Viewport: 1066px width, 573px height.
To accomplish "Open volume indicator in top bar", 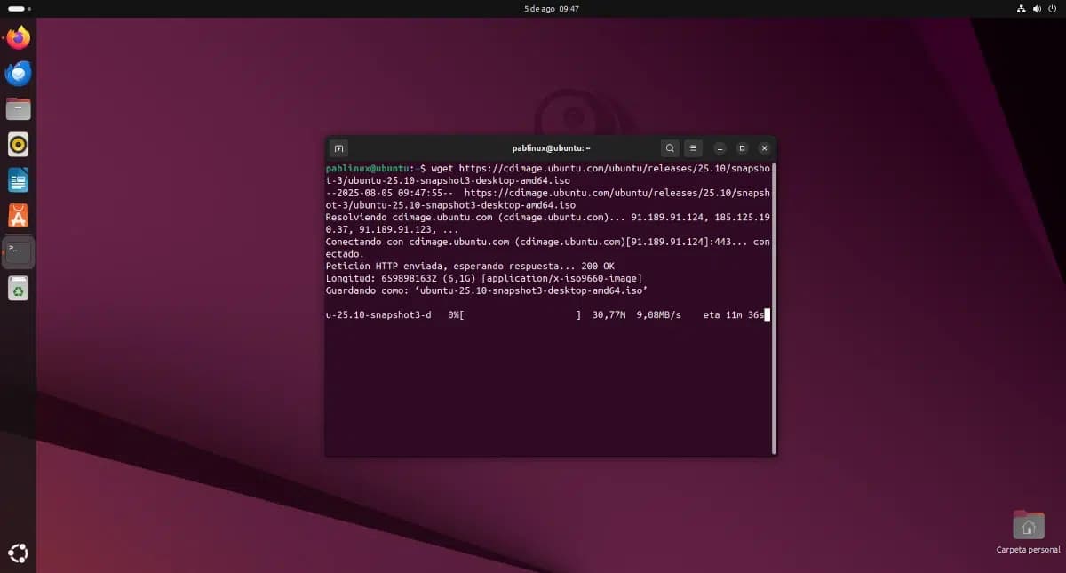I will (1037, 8).
